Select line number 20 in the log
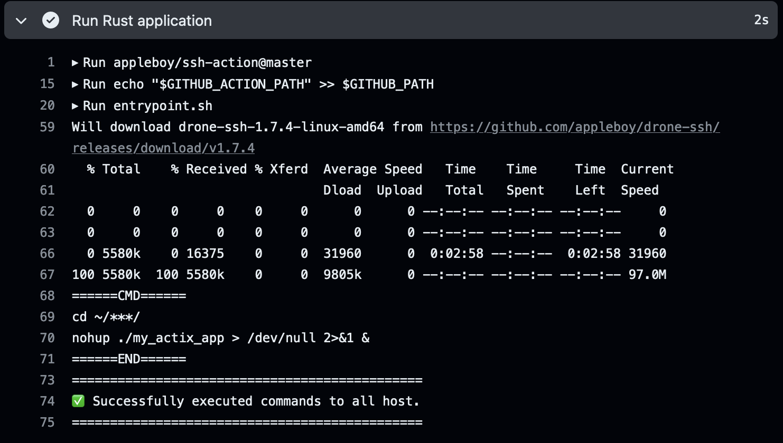This screenshot has width=783, height=443. point(48,106)
